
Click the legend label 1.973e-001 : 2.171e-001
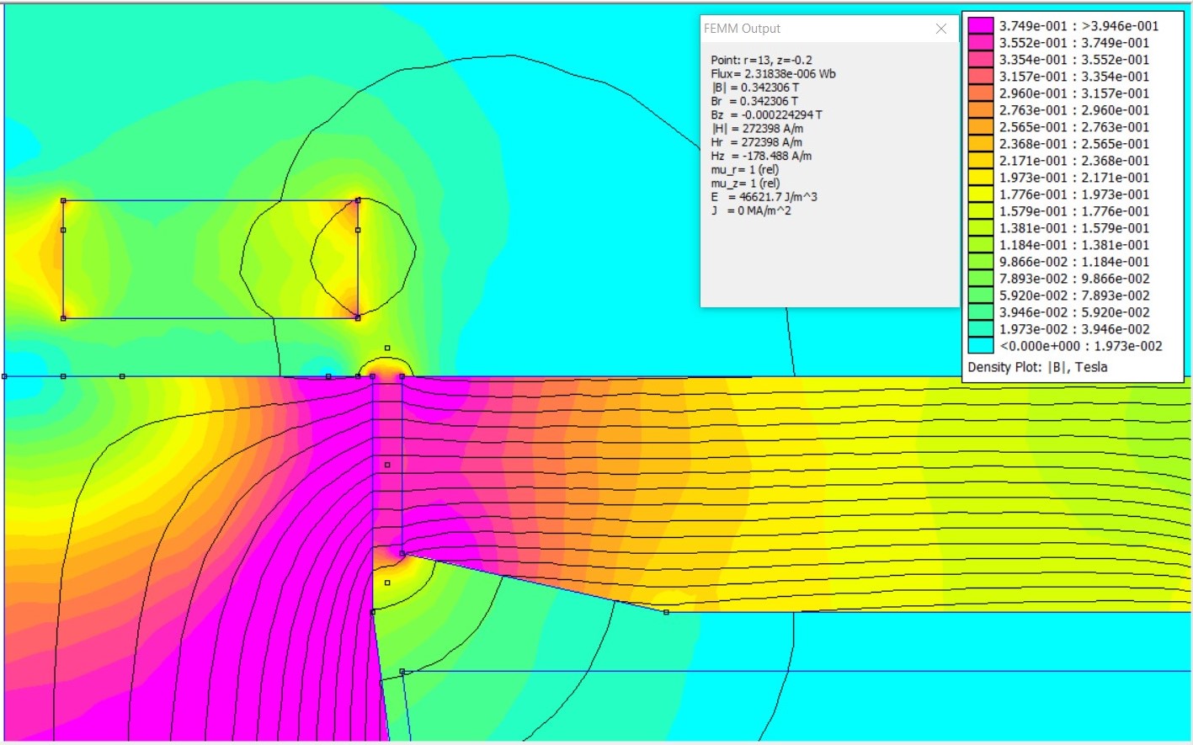[1074, 178]
